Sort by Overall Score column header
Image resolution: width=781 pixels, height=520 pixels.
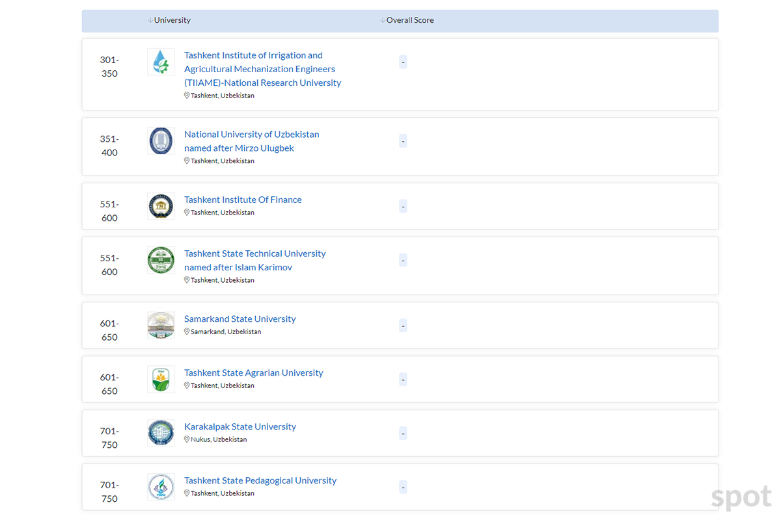click(x=407, y=20)
